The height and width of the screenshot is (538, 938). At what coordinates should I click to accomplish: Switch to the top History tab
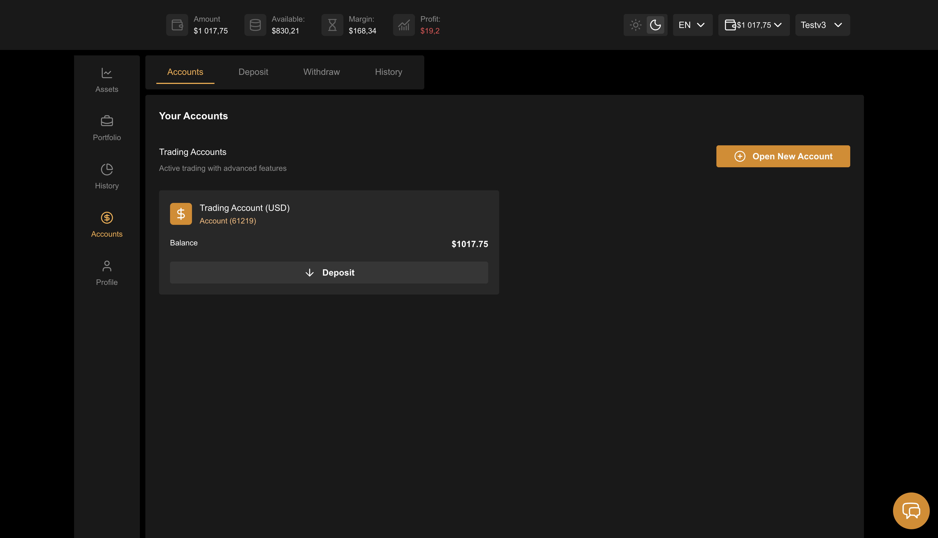tap(388, 72)
